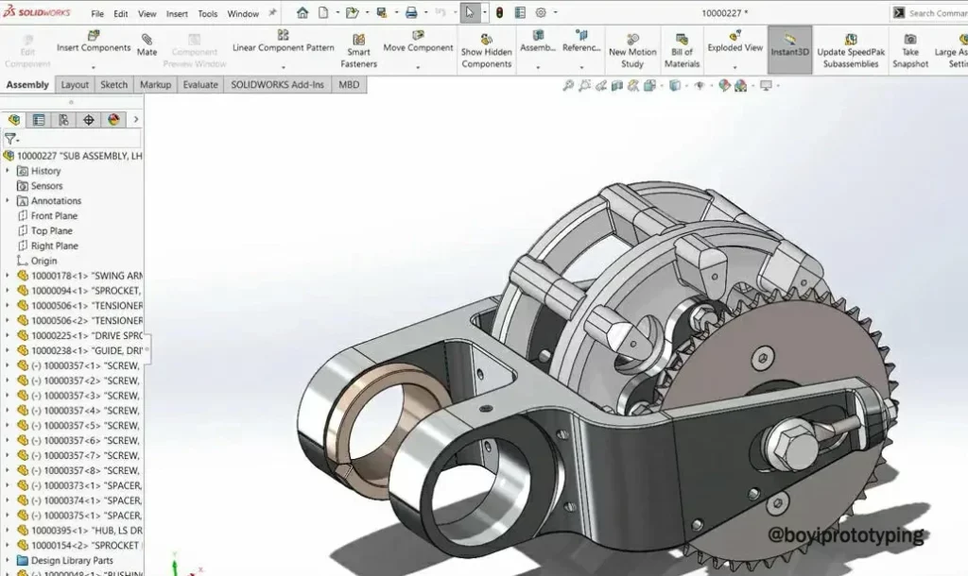The image size is (968, 576).
Task: Switch to the Markup tab
Action: 156,84
